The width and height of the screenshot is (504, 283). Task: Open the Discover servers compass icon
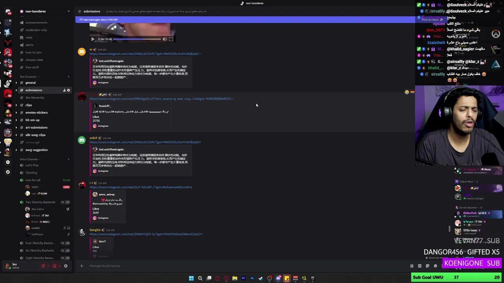pyautogui.click(x=7, y=172)
